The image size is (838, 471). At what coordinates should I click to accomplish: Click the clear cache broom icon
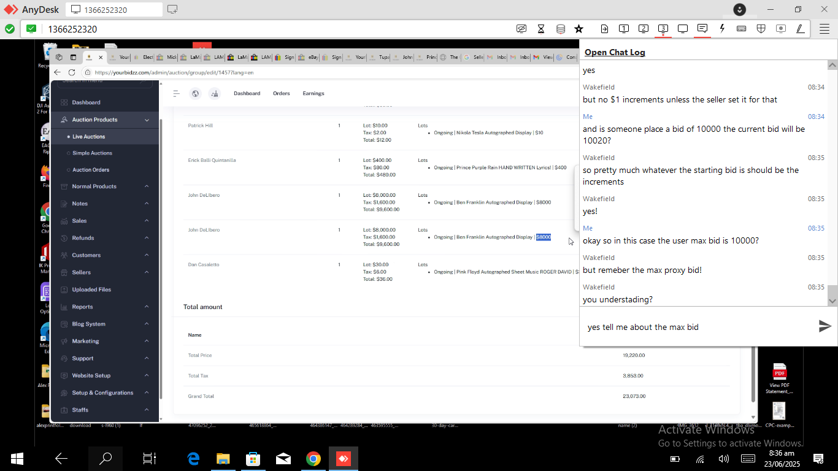[214, 93]
